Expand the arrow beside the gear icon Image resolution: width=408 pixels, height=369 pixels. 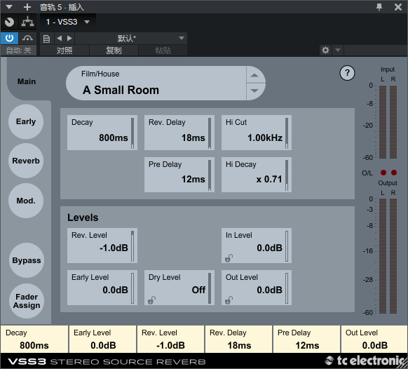pyautogui.click(x=338, y=50)
